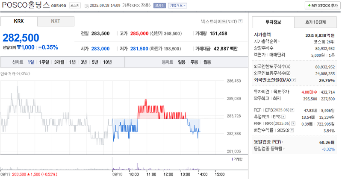342x179 pixels.
Task: Click the MY STOCK 추가 button
Action: (x=323, y=6)
